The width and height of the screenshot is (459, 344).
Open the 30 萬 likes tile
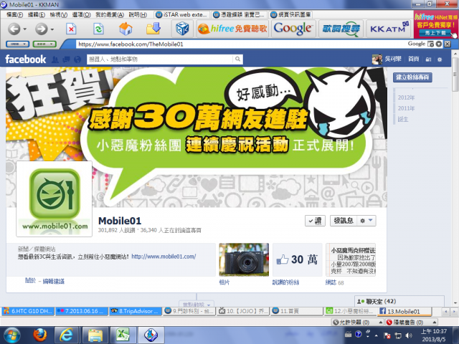[297, 259]
